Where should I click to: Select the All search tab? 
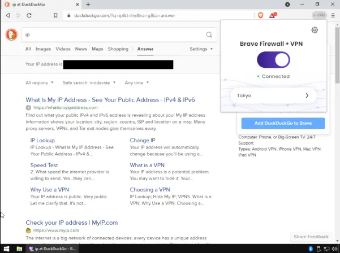[28, 49]
